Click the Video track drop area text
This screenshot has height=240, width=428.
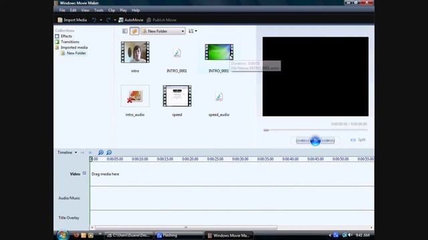pos(106,174)
